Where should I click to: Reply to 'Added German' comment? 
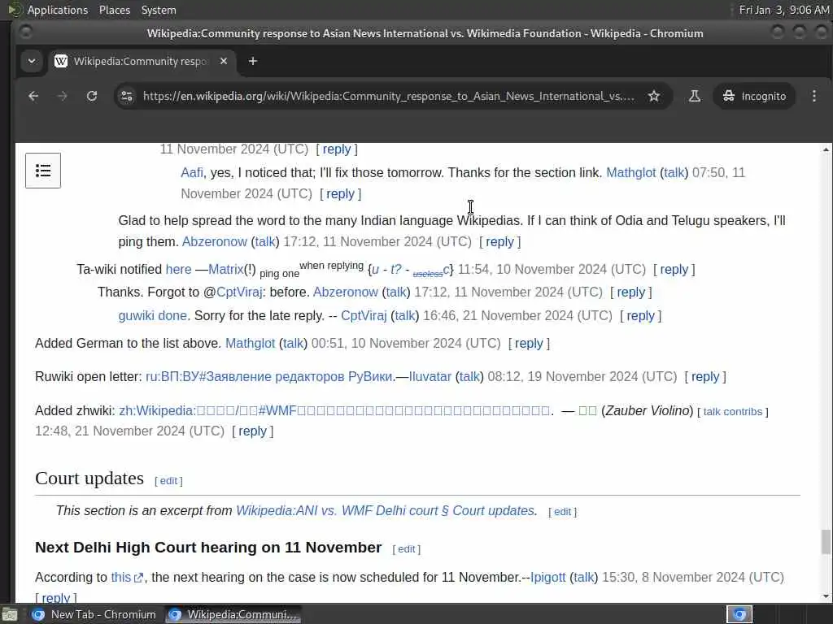click(x=529, y=343)
